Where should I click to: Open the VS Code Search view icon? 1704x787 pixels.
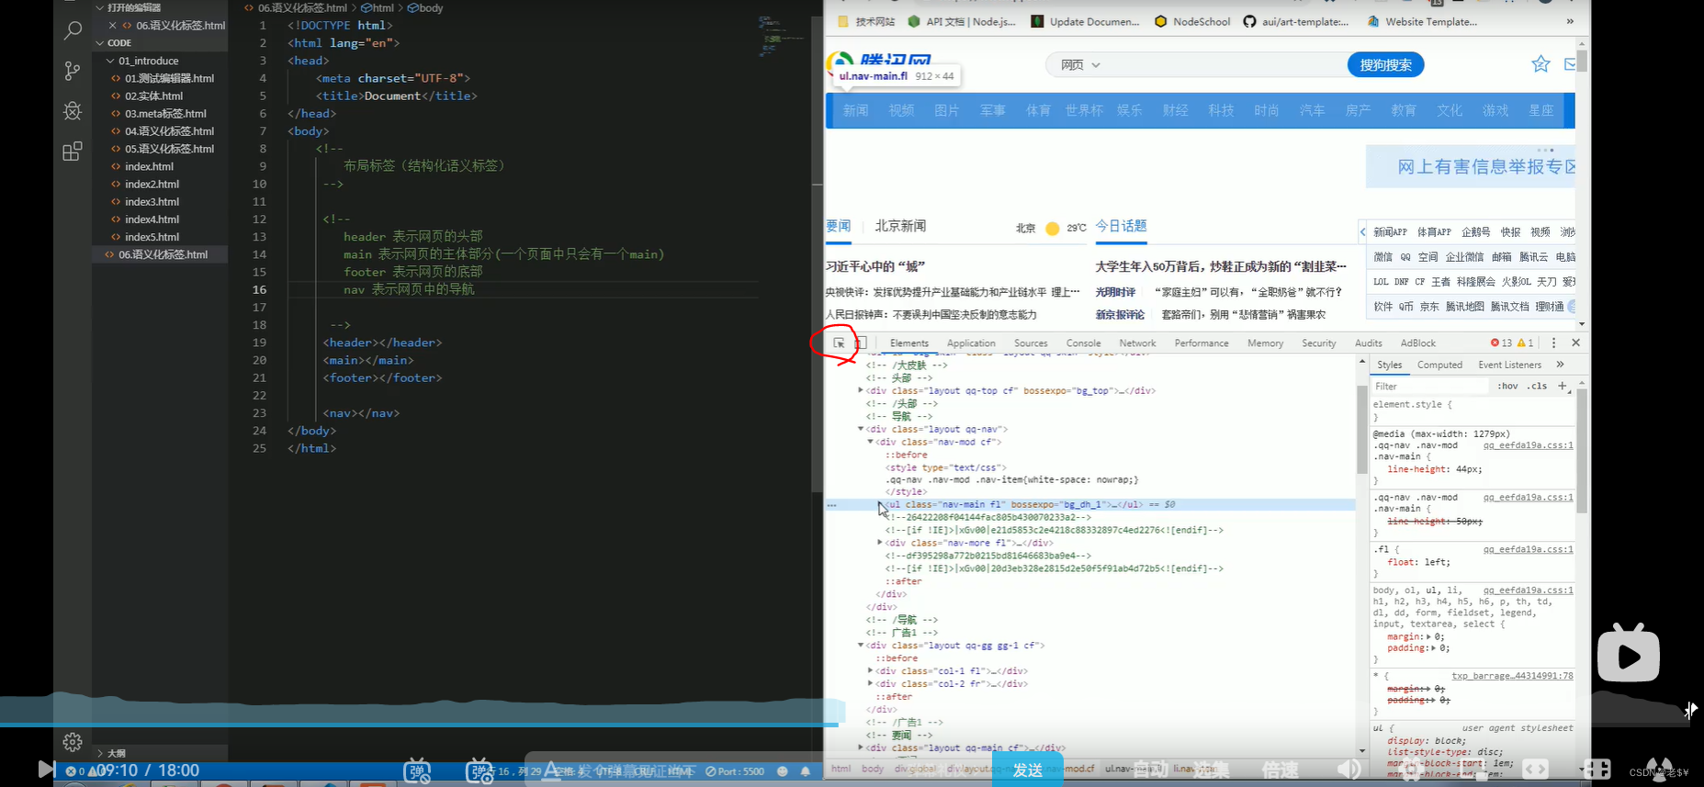[73, 31]
